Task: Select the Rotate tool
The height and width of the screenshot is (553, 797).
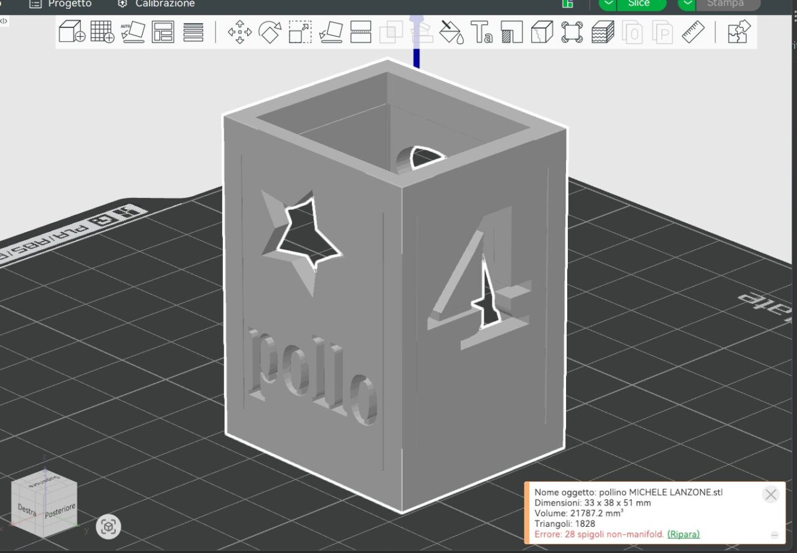Action: 270,32
